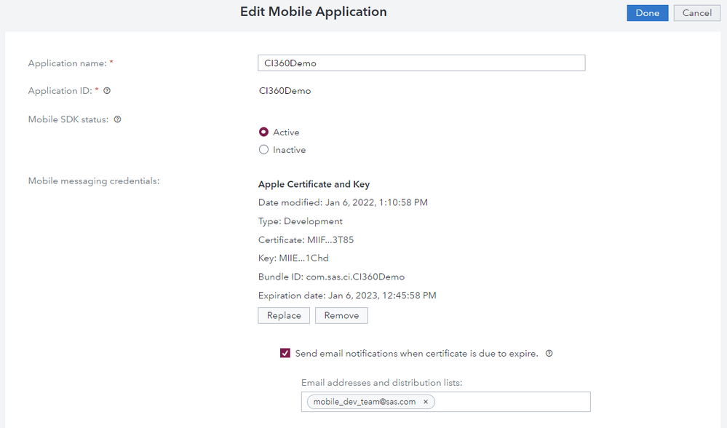Click Apple Certificate and Key heading
The height and width of the screenshot is (428, 727).
[x=314, y=184]
